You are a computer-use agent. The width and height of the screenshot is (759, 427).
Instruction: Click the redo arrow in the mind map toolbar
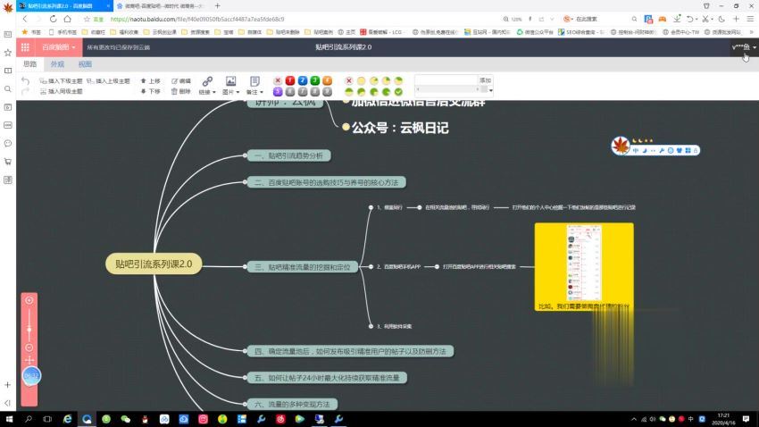26,91
